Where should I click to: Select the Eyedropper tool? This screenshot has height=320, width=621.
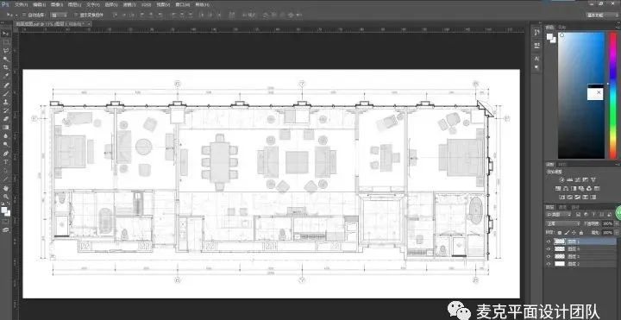[5, 76]
